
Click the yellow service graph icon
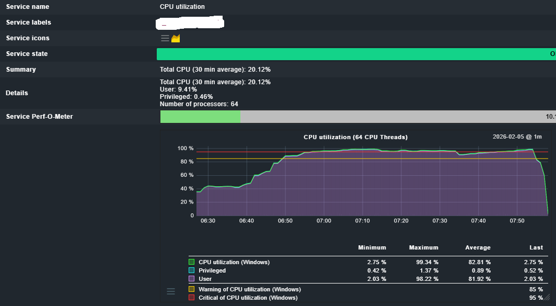176,38
